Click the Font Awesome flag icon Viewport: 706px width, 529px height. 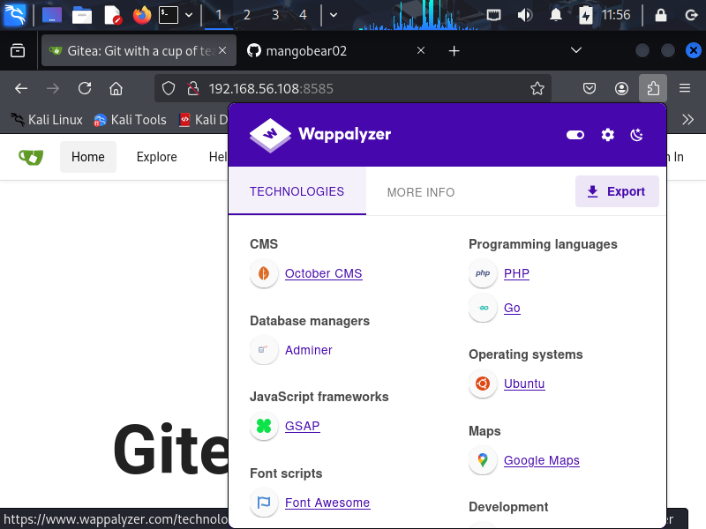pos(263,503)
